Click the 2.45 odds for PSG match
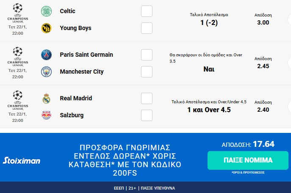Viewport: 291px width, 193px height. click(x=263, y=66)
